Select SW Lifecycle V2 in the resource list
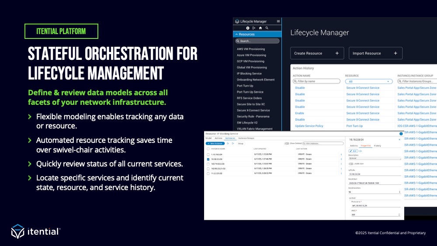Screen dimensions: 437x246 (247, 123)
